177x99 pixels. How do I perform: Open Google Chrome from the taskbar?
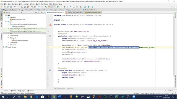(31, 97)
